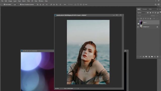Filter layers by type layers icon

(153, 13)
